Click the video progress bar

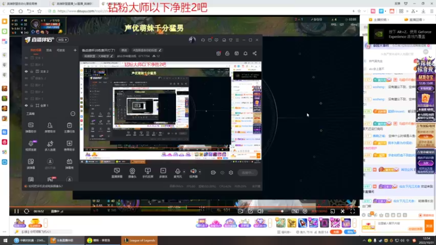click(184, 207)
